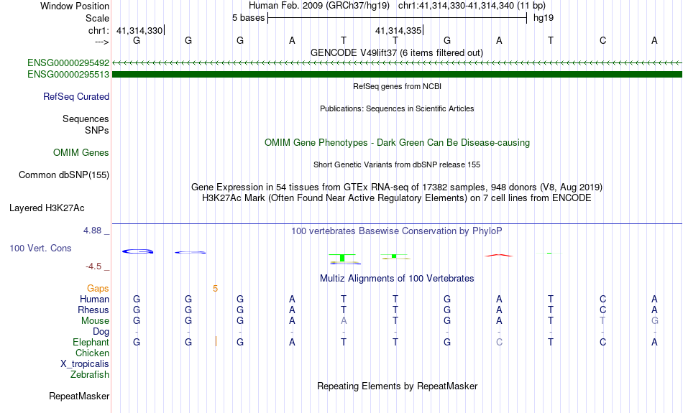The image size is (683, 413).
Task: Open the RefSeq Curated track label
Action: click(x=76, y=97)
